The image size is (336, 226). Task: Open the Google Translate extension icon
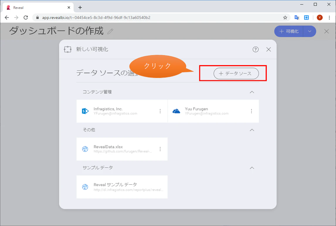click(x=297, y=18)
